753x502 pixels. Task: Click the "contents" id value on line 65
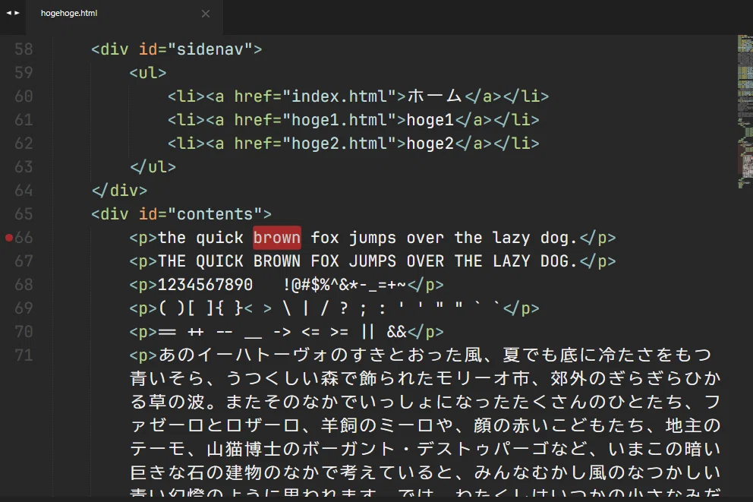(215, 213)
